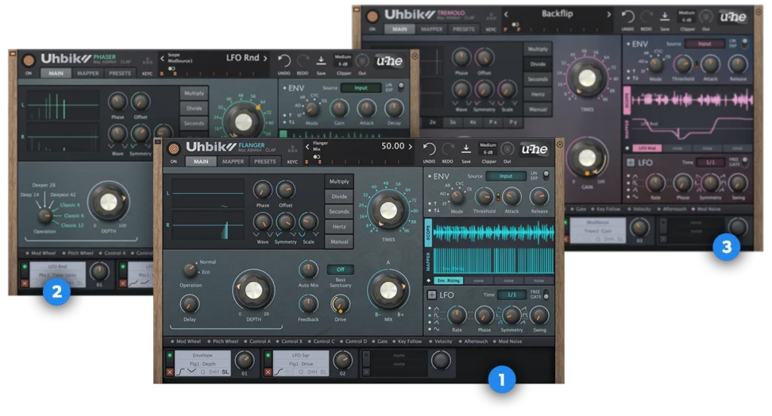Viewport: 772px width, 416px height.
Task: Open the LFO Time '1/1' selector
Action: [x=511, y=295]
